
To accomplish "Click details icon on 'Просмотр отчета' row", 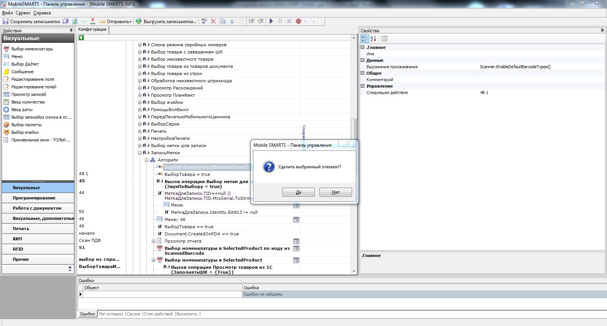I will coord(296,241).
